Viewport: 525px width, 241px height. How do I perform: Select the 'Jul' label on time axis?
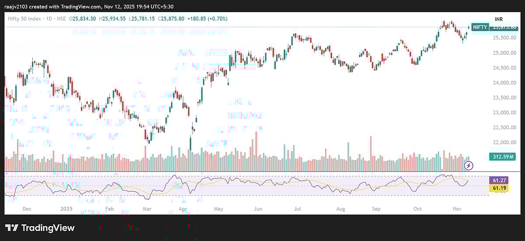click(x=297, y=209)
